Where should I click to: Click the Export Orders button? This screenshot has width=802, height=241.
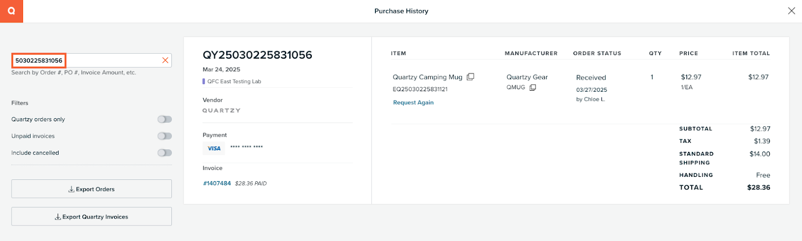92,189
